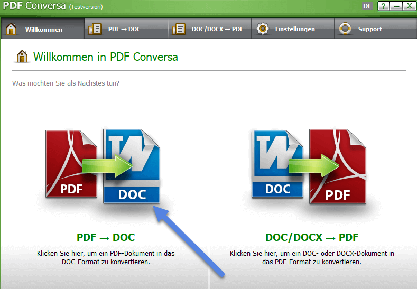Click the house icon in the Willkommen tab

11,29
